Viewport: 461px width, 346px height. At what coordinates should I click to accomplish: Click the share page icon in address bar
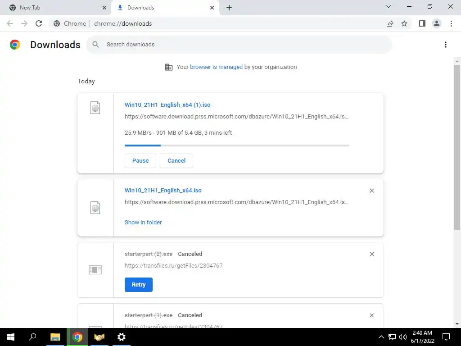[390, 23]
